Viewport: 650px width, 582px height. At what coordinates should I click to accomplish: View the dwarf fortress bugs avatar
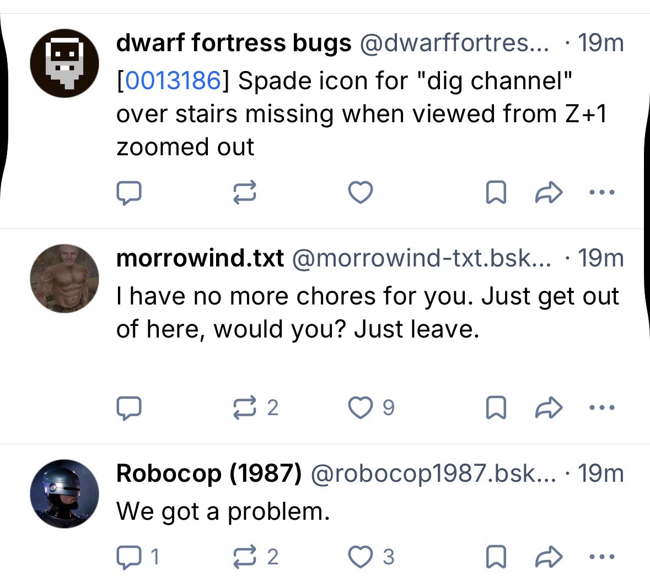[x=65, y=63]
